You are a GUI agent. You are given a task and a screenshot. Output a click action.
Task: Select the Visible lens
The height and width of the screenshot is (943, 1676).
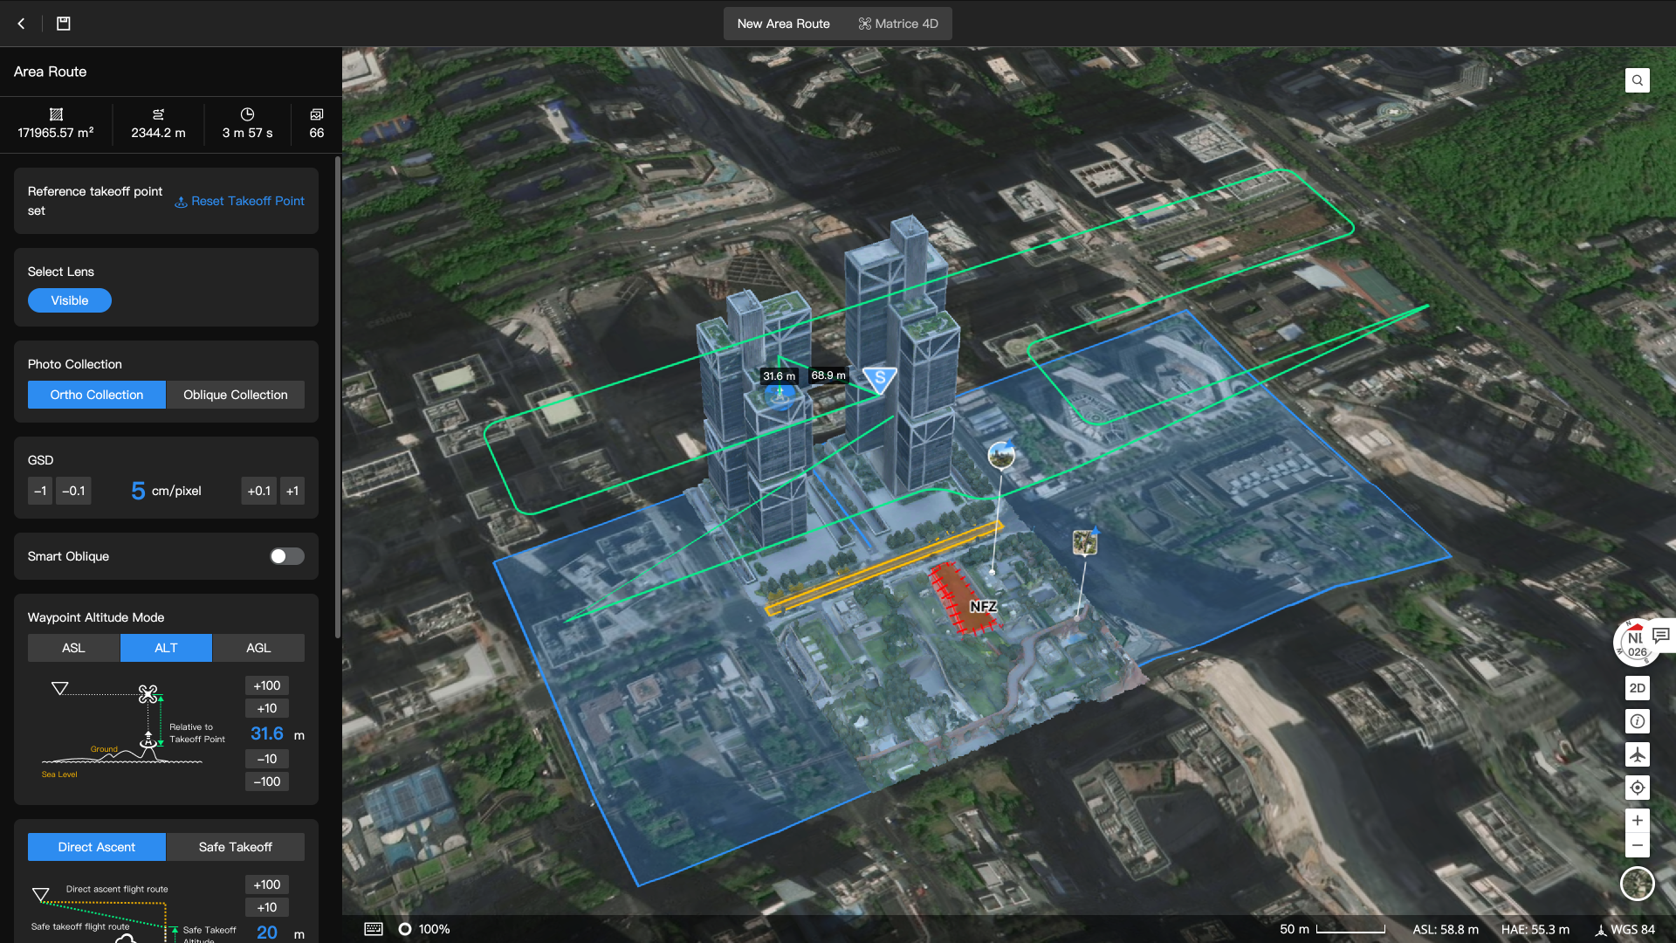[x=70, y=300]
